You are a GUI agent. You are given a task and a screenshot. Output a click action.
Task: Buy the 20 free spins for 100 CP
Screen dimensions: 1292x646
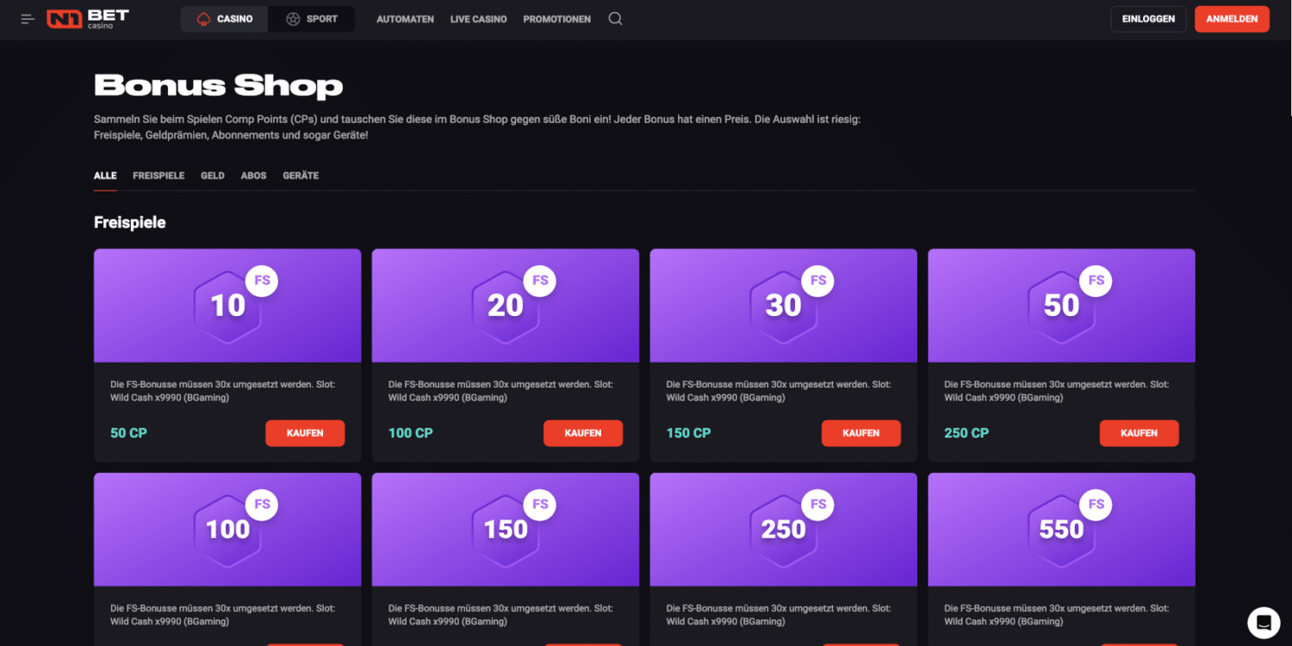pyautogui.click(x=583, y=433)
